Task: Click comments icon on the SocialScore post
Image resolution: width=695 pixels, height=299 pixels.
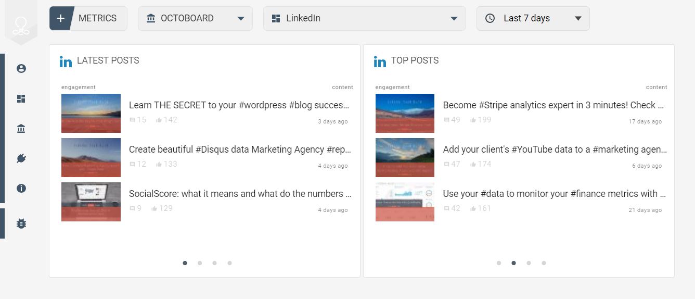Action: pyautogui.click(x=132, y=208)
